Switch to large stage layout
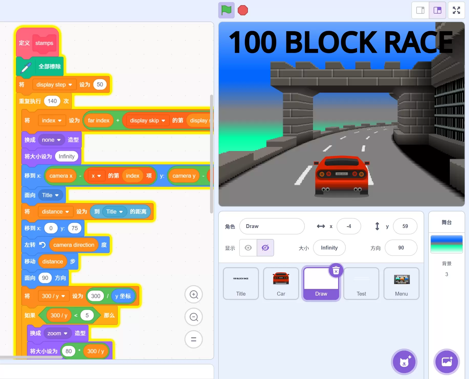The image size is (469, 379). coord(437,10)
